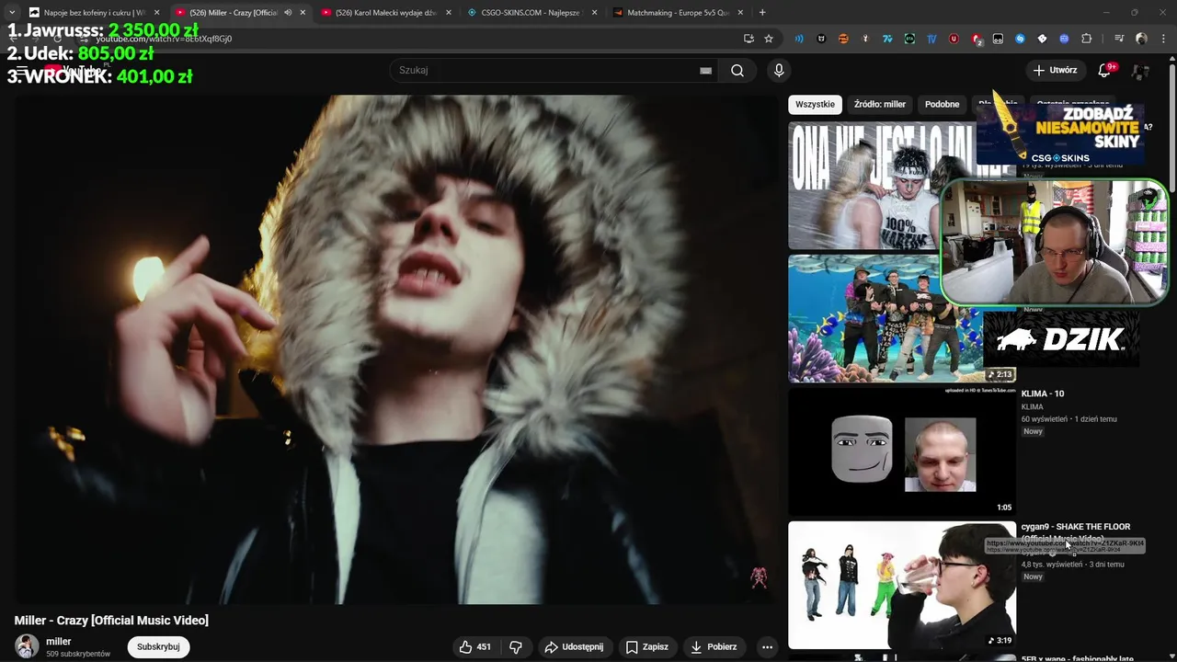Open the Chrome three-dot menu
The height and width of the screenshot is (662, 1177).
click(1163, 39)
